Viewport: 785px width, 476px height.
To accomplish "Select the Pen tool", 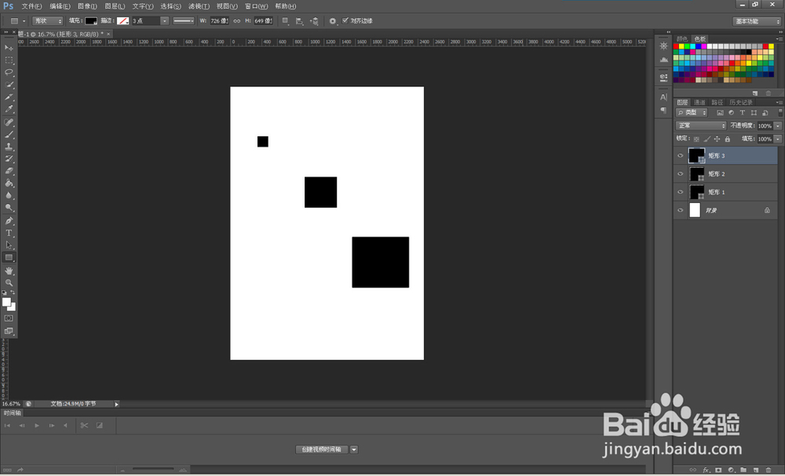I will [x=9, y=222].
